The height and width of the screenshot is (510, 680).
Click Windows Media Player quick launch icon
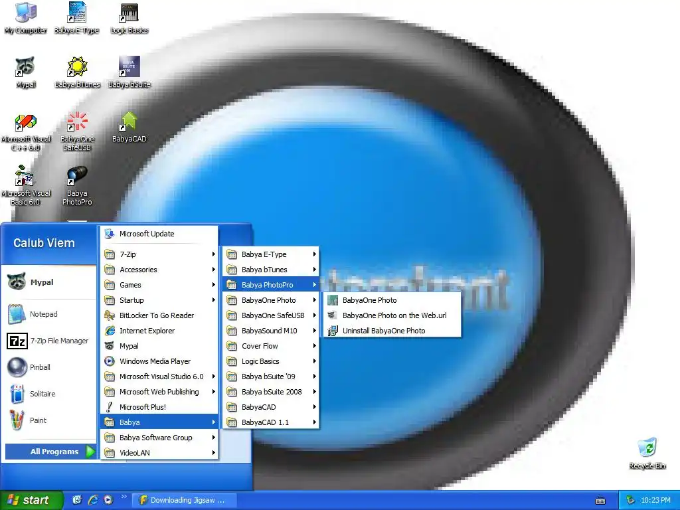(108, 500)
